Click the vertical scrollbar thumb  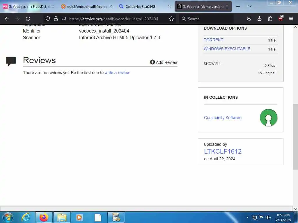click(295, 136)
